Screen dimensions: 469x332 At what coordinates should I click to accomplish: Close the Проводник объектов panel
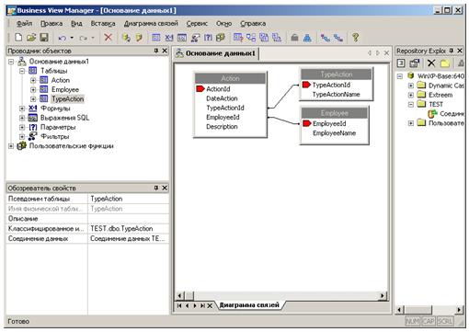click(x=165, y=51)
